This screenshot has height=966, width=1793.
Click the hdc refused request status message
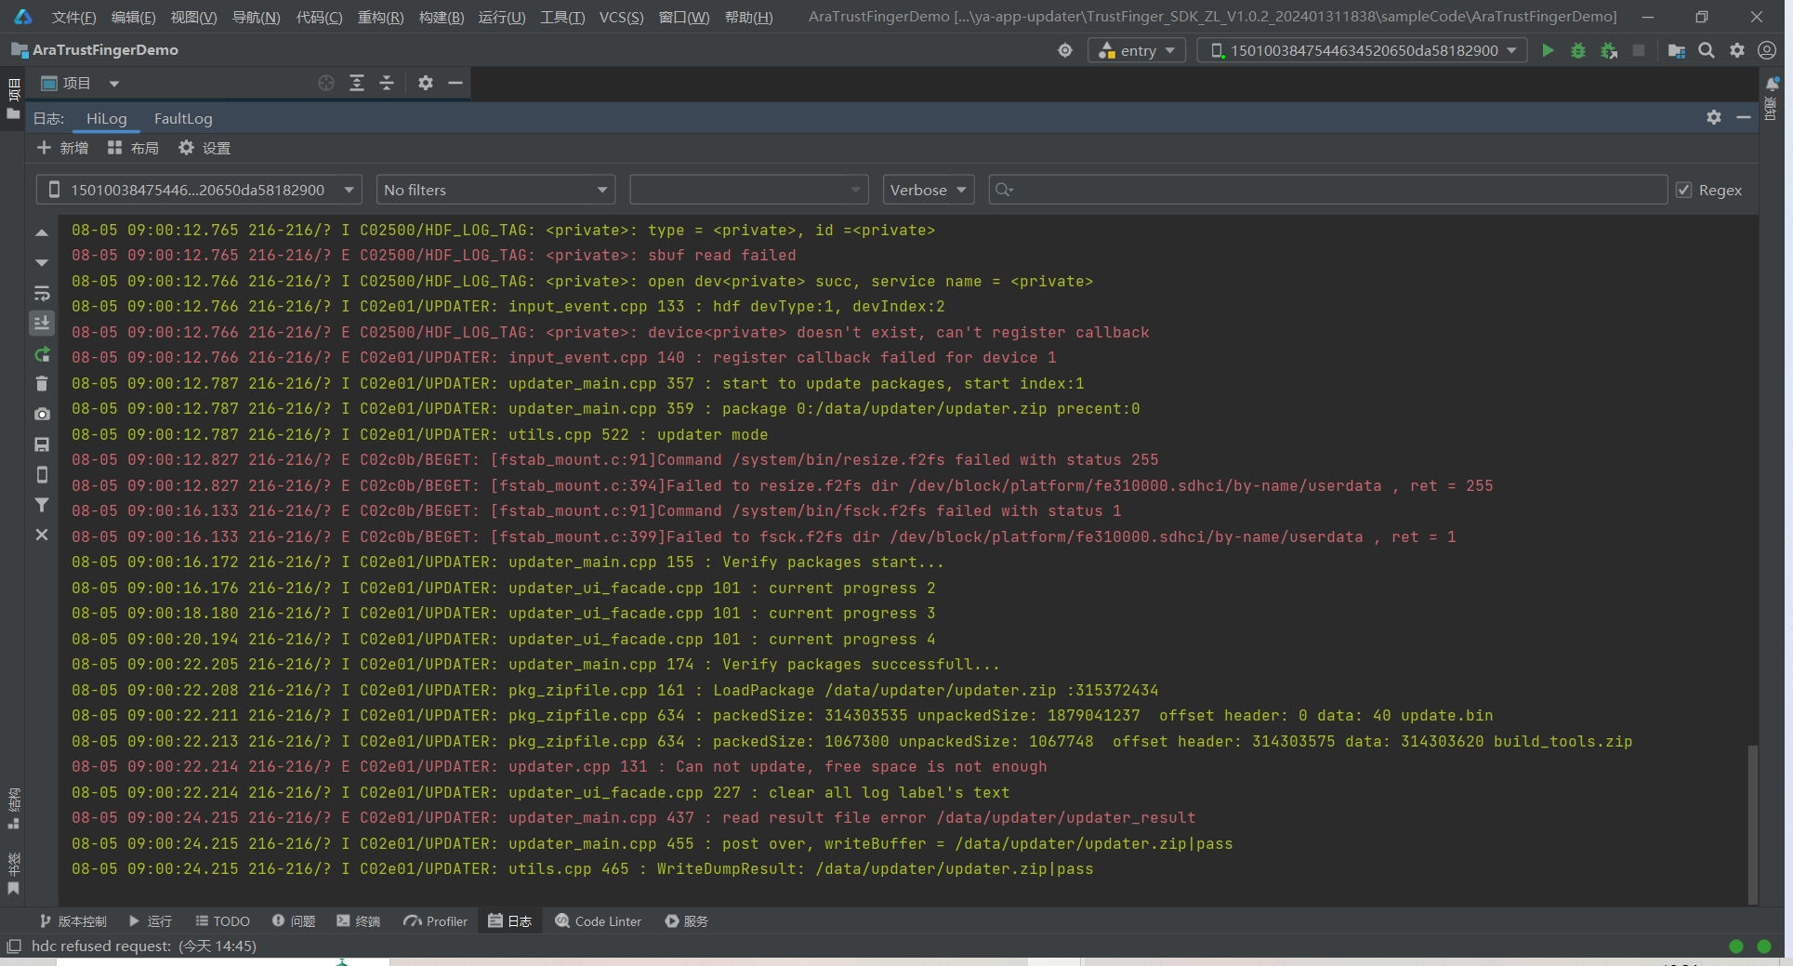pos(144,946)
